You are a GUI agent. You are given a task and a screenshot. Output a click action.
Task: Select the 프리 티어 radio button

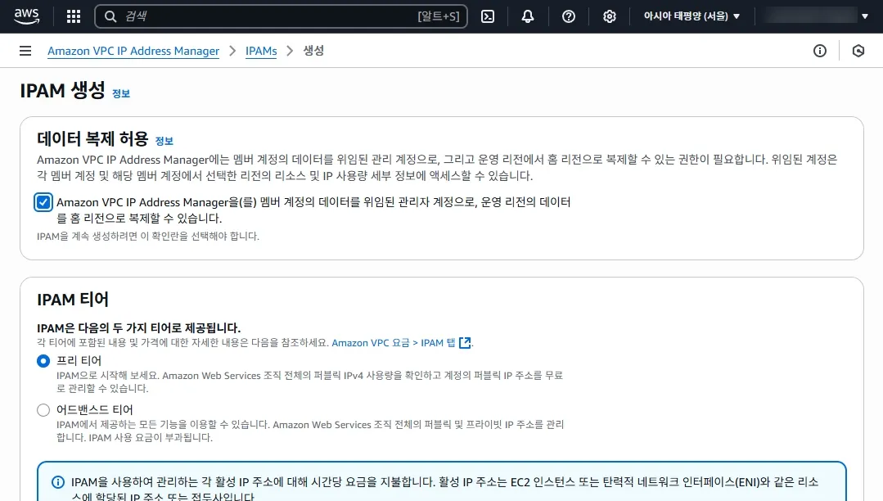[x=43, y=361]
